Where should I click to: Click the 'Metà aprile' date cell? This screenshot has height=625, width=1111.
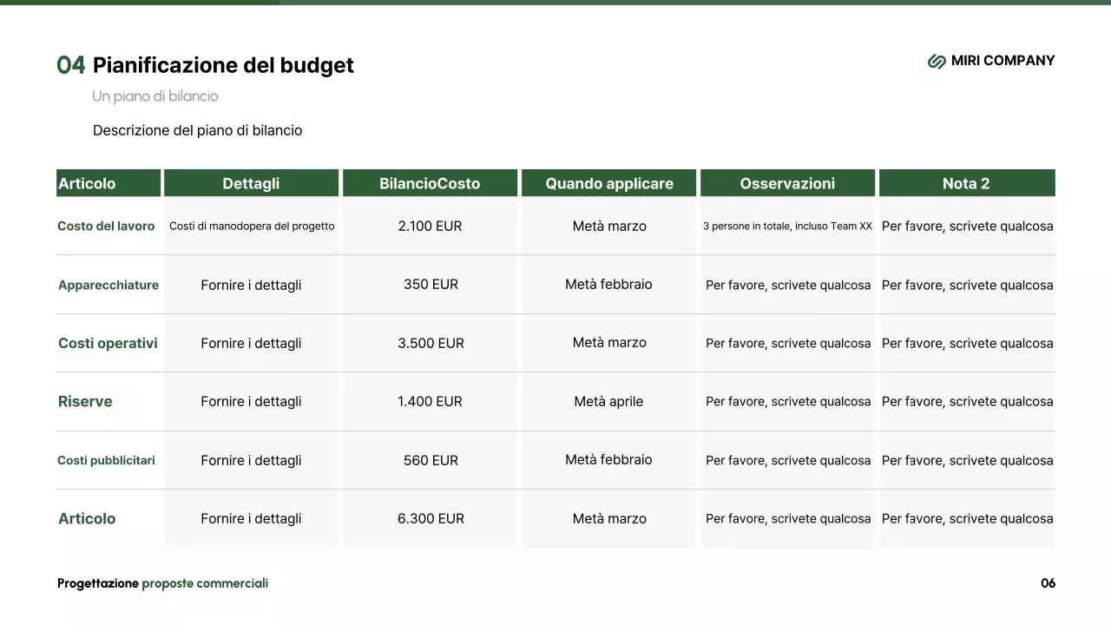point(608,401)
